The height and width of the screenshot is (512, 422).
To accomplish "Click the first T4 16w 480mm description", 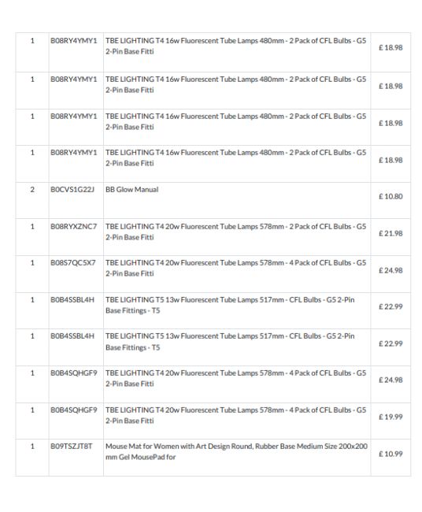I will coord(235,46).
